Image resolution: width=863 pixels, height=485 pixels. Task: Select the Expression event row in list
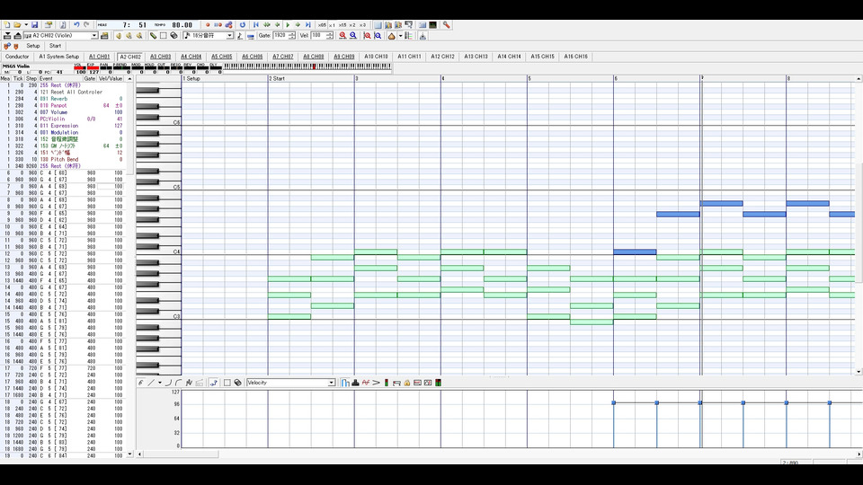pyautogui.click(x=65, y=126)
